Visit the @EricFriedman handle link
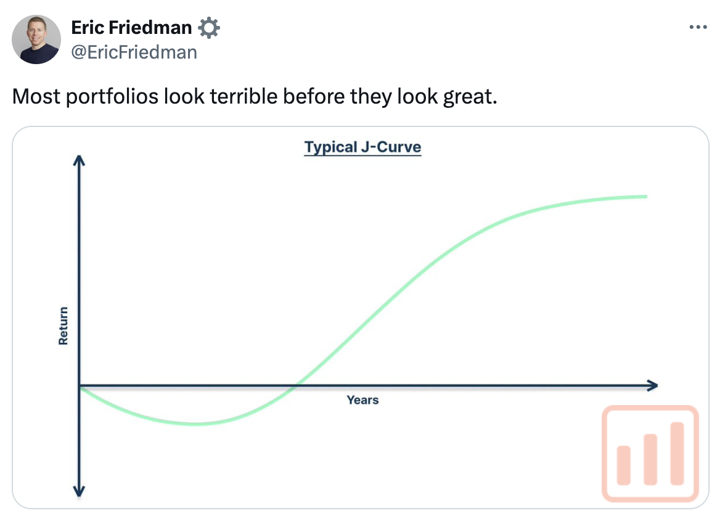Viewport: 725px width, 513px height. point(134,52)
